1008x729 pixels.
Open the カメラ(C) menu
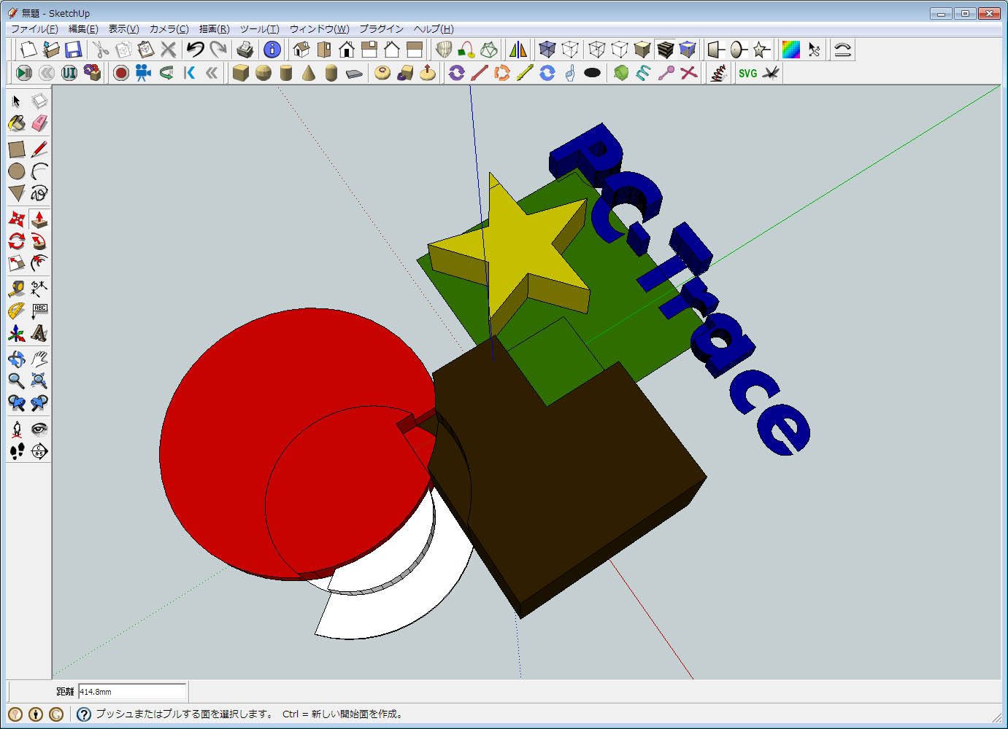click(169, 29)
